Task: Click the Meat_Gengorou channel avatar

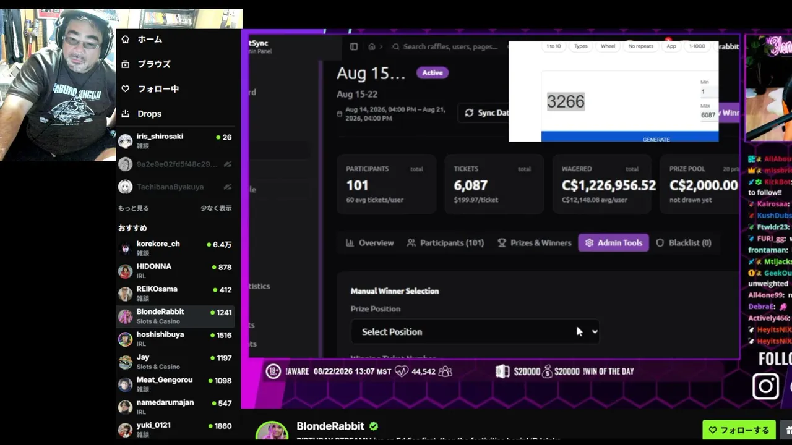Action: tap(126, 384)
